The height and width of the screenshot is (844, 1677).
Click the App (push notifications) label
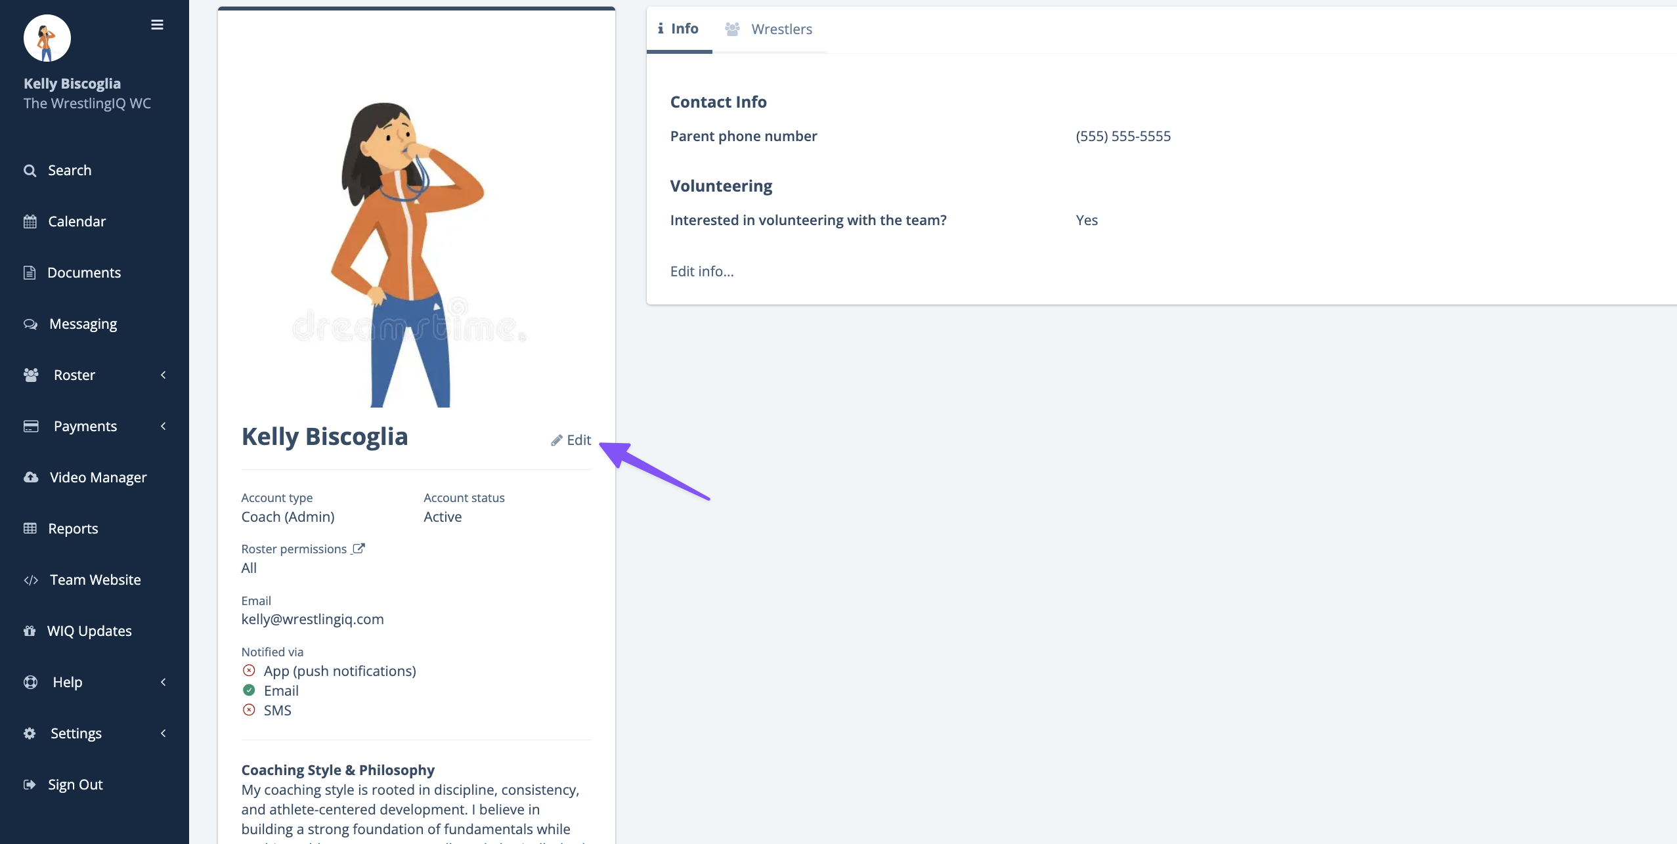tap(339, 671)
